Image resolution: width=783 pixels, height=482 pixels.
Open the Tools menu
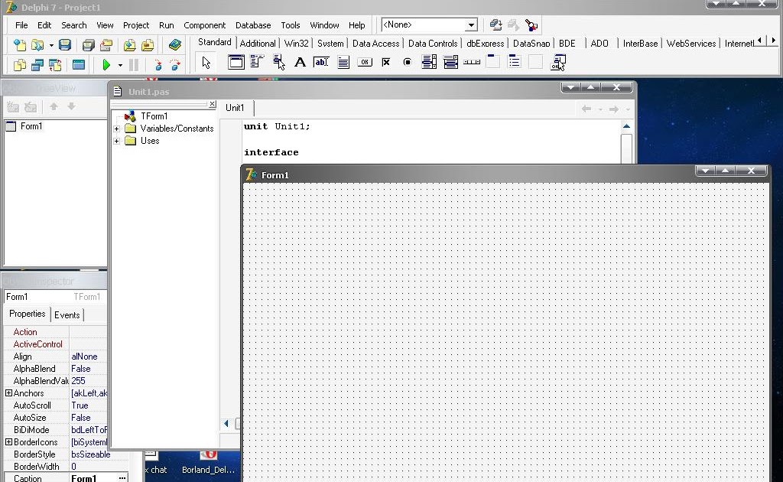pos(290,25)
